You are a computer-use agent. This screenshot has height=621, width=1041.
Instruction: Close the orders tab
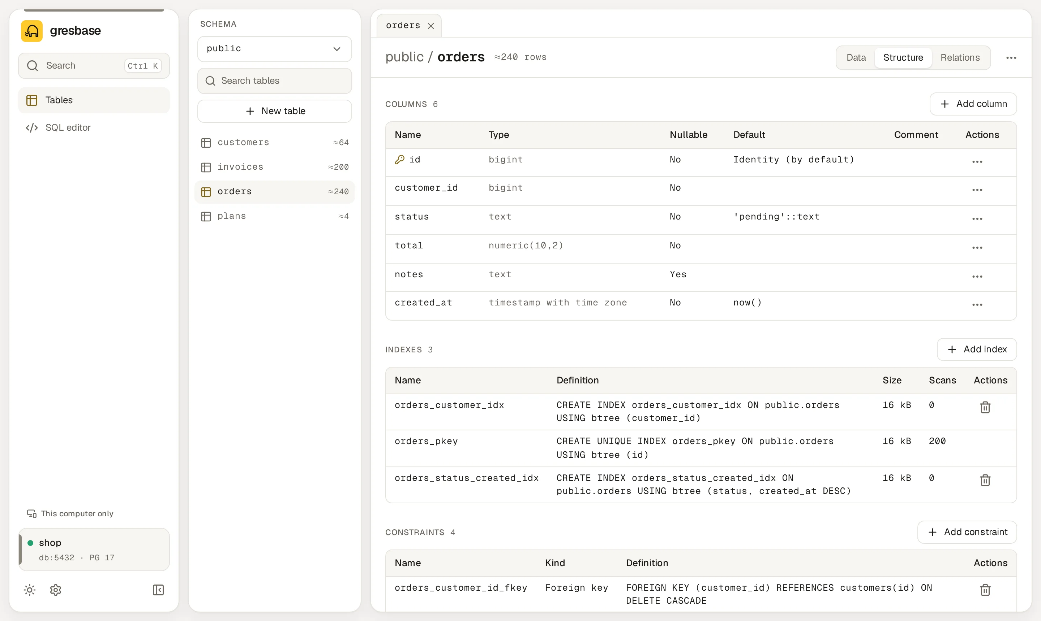click(x=430, y=26)
